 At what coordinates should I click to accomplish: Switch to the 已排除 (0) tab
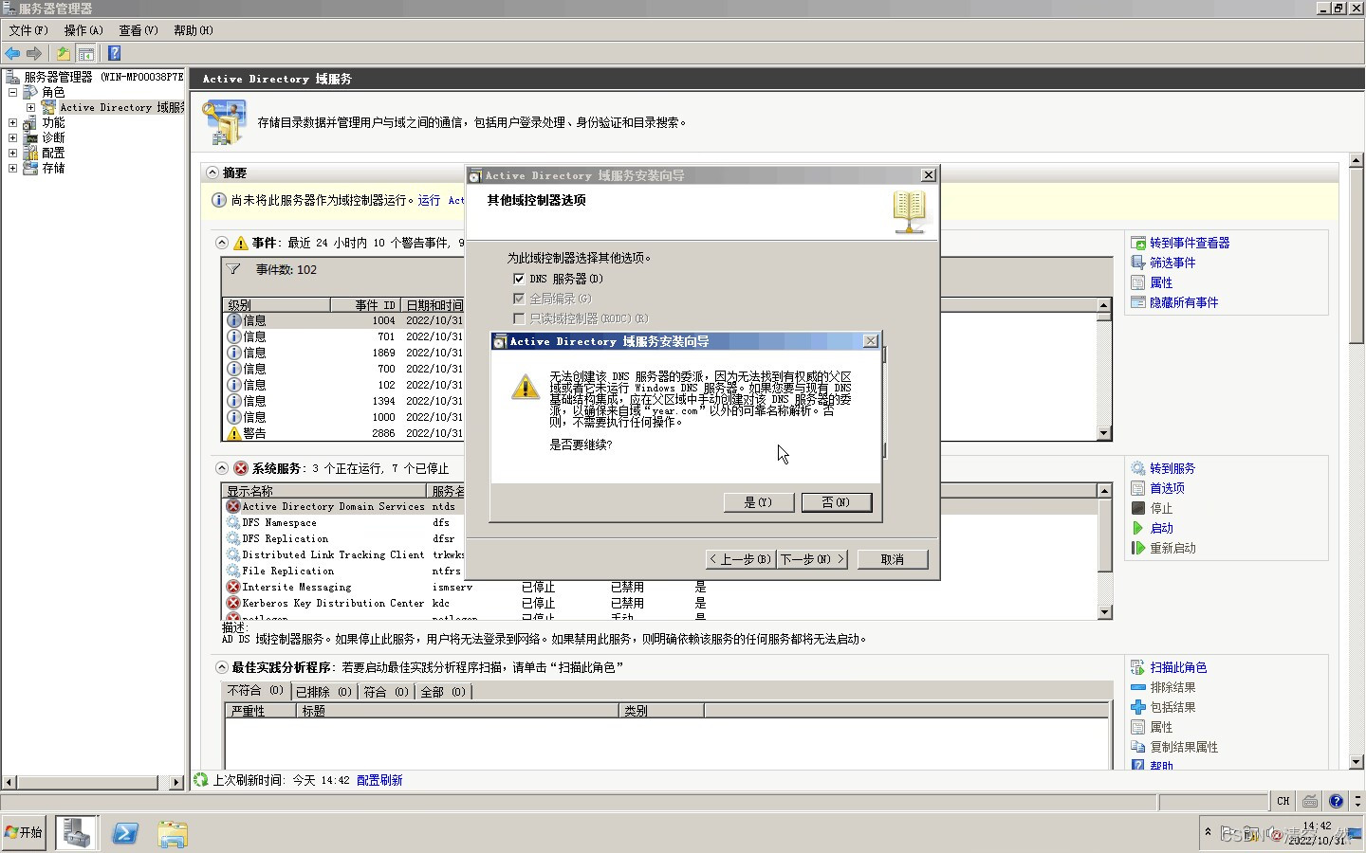pyautogui.click(x=323, y=692)
